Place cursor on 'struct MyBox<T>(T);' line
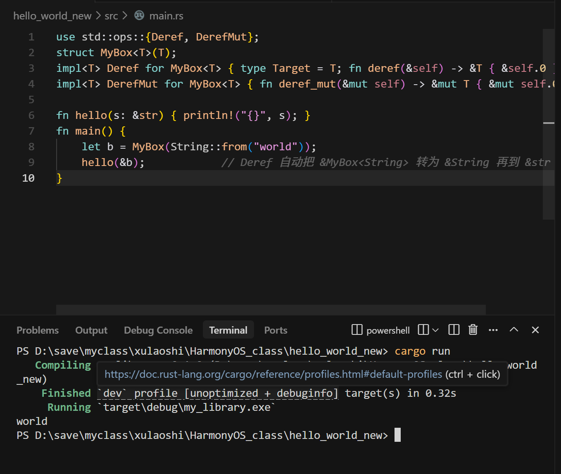 click(x=116, y=53)
